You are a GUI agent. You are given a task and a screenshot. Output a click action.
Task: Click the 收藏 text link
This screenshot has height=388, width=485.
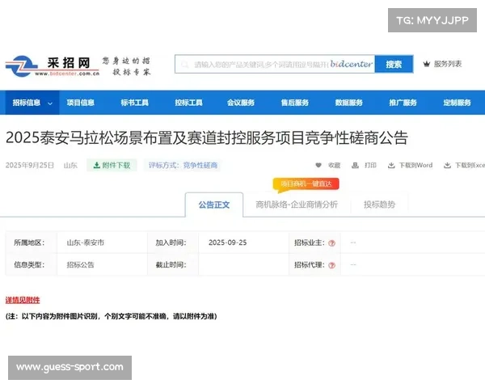[334, 165]
